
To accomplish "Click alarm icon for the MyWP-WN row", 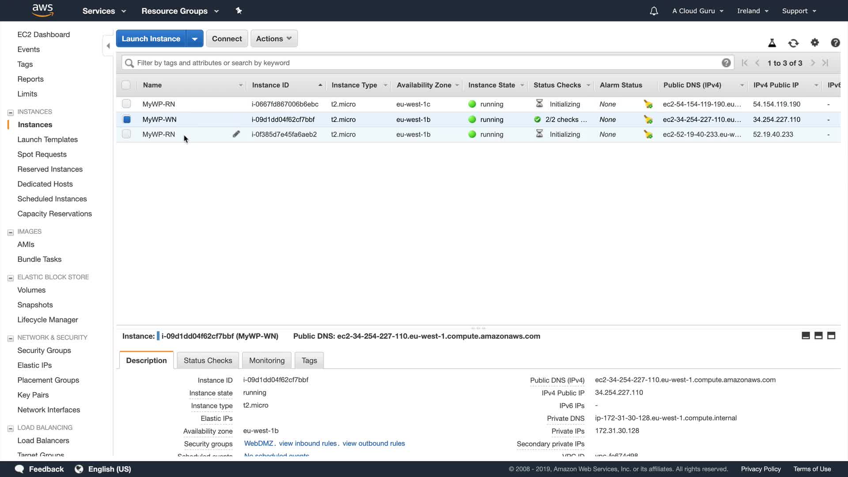I will 648,120.
